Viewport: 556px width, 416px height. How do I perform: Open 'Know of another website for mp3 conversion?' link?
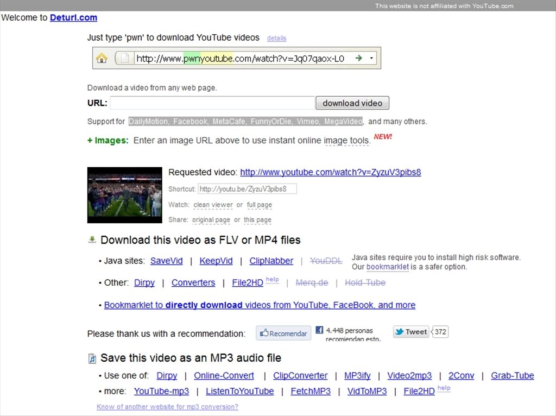167,407
